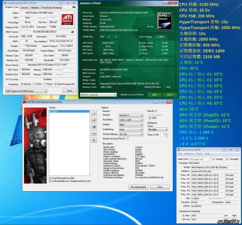Open the File menu in Core Temp
The width and height of the screenshot is (242, 225).
pyautogui.click(x=180, y=153)
